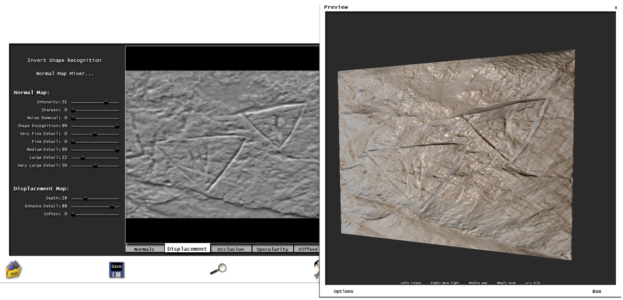Image resolution: width=623 pixels, height=300 pixels.
Task: Open the Box shape selector in Preview
Action: tap(597, 291)
